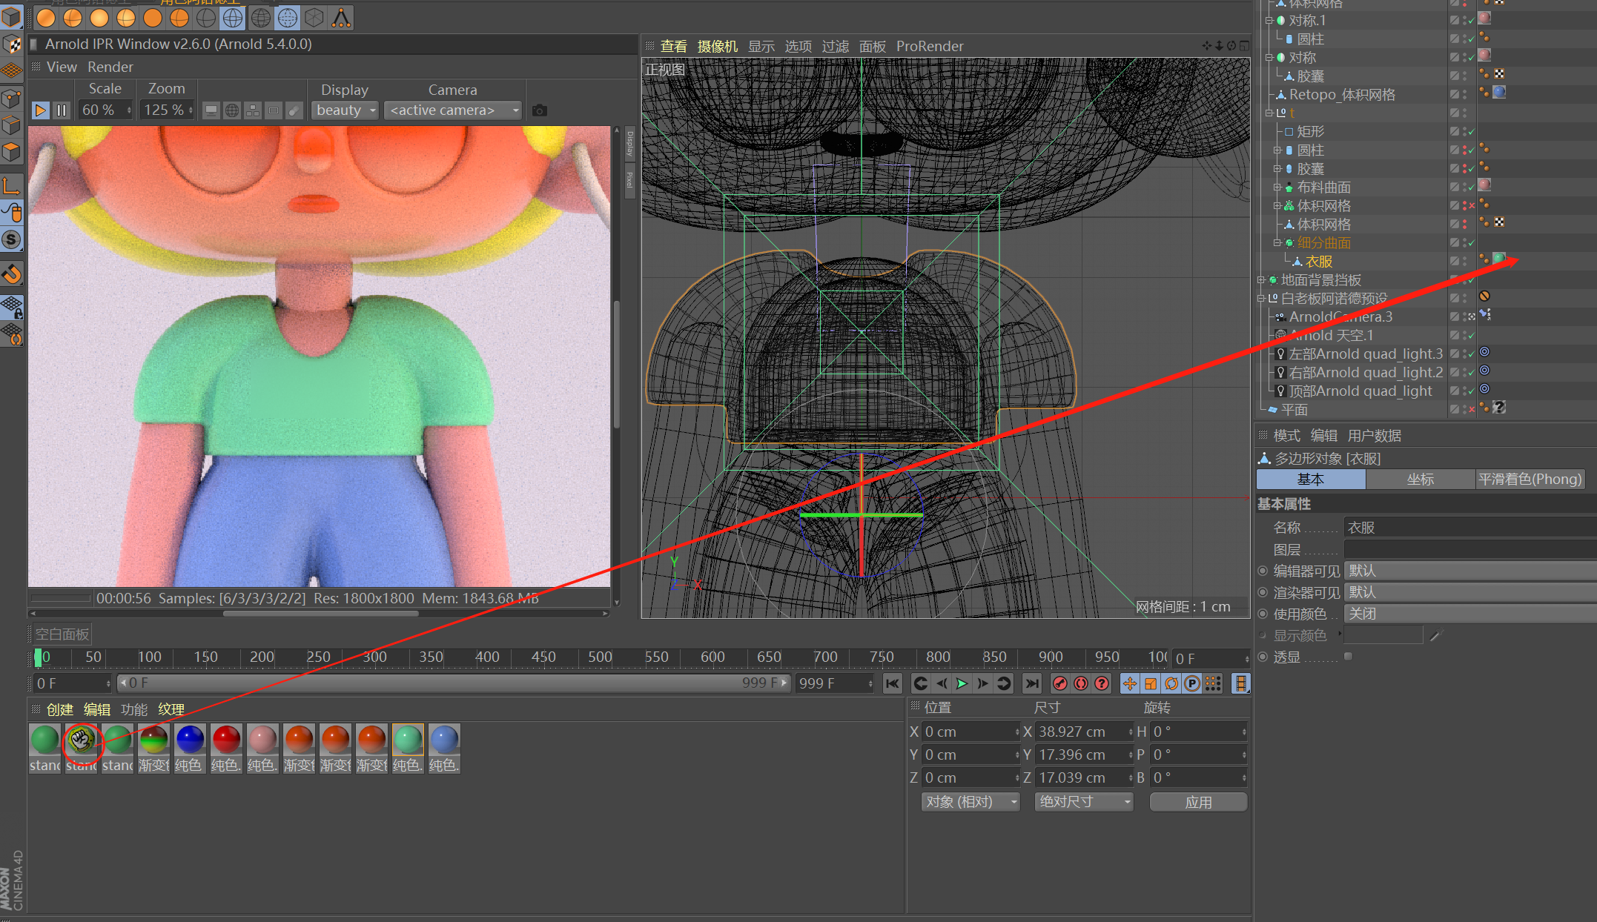Enable the position keyframe move icon
Viewport: 1597px width, 922px height.
click(1129, 683)
